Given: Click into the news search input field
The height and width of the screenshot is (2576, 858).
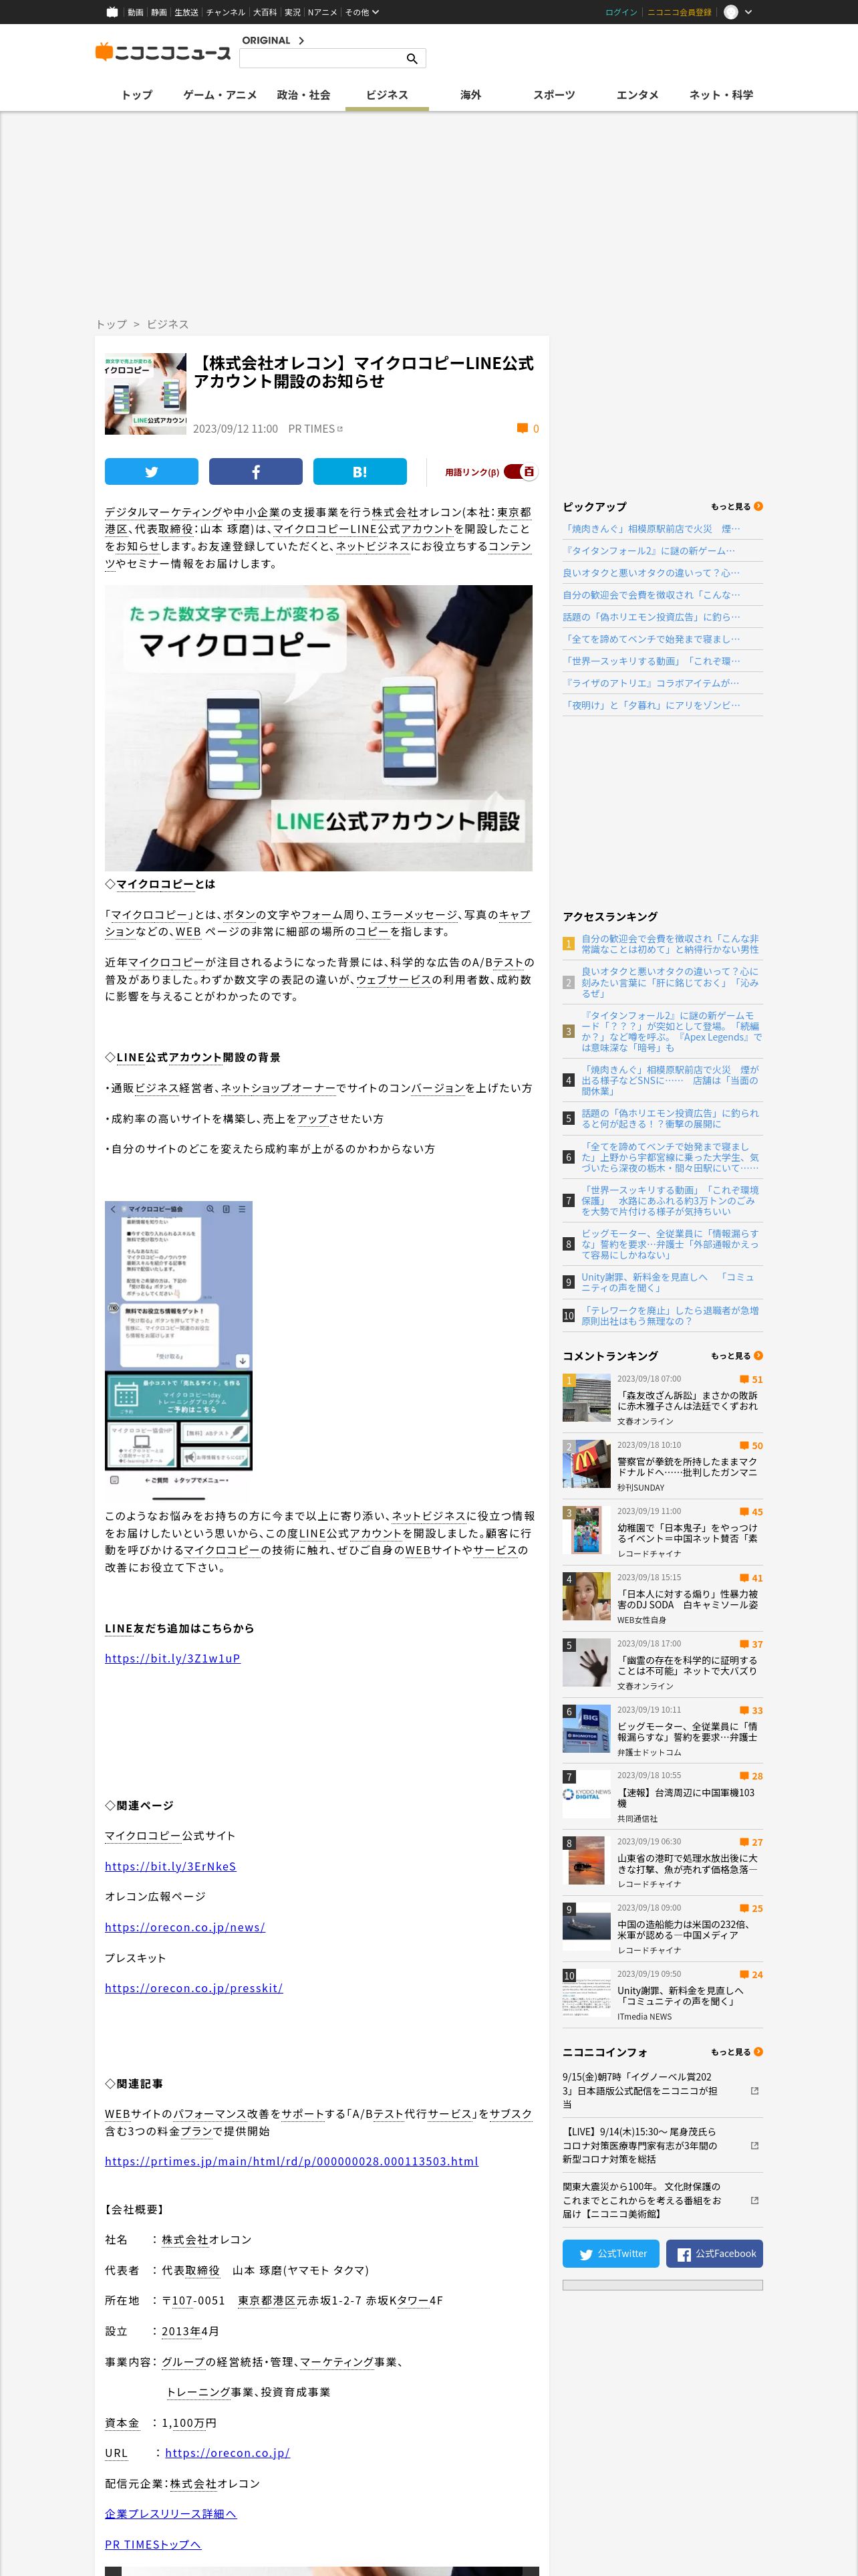Looking at the screenshot, I should tap(319, 59).
